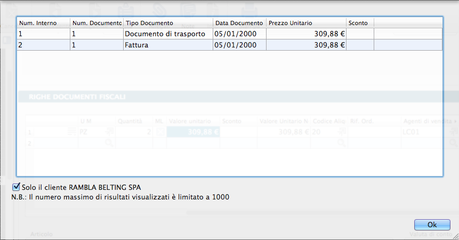The width and height of the screenshot is (459, 240).
Task: Click Num. Interno cell of first row
Action: [x=43, y=34]
